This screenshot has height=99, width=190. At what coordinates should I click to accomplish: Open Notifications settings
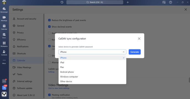tap(27, 47)
